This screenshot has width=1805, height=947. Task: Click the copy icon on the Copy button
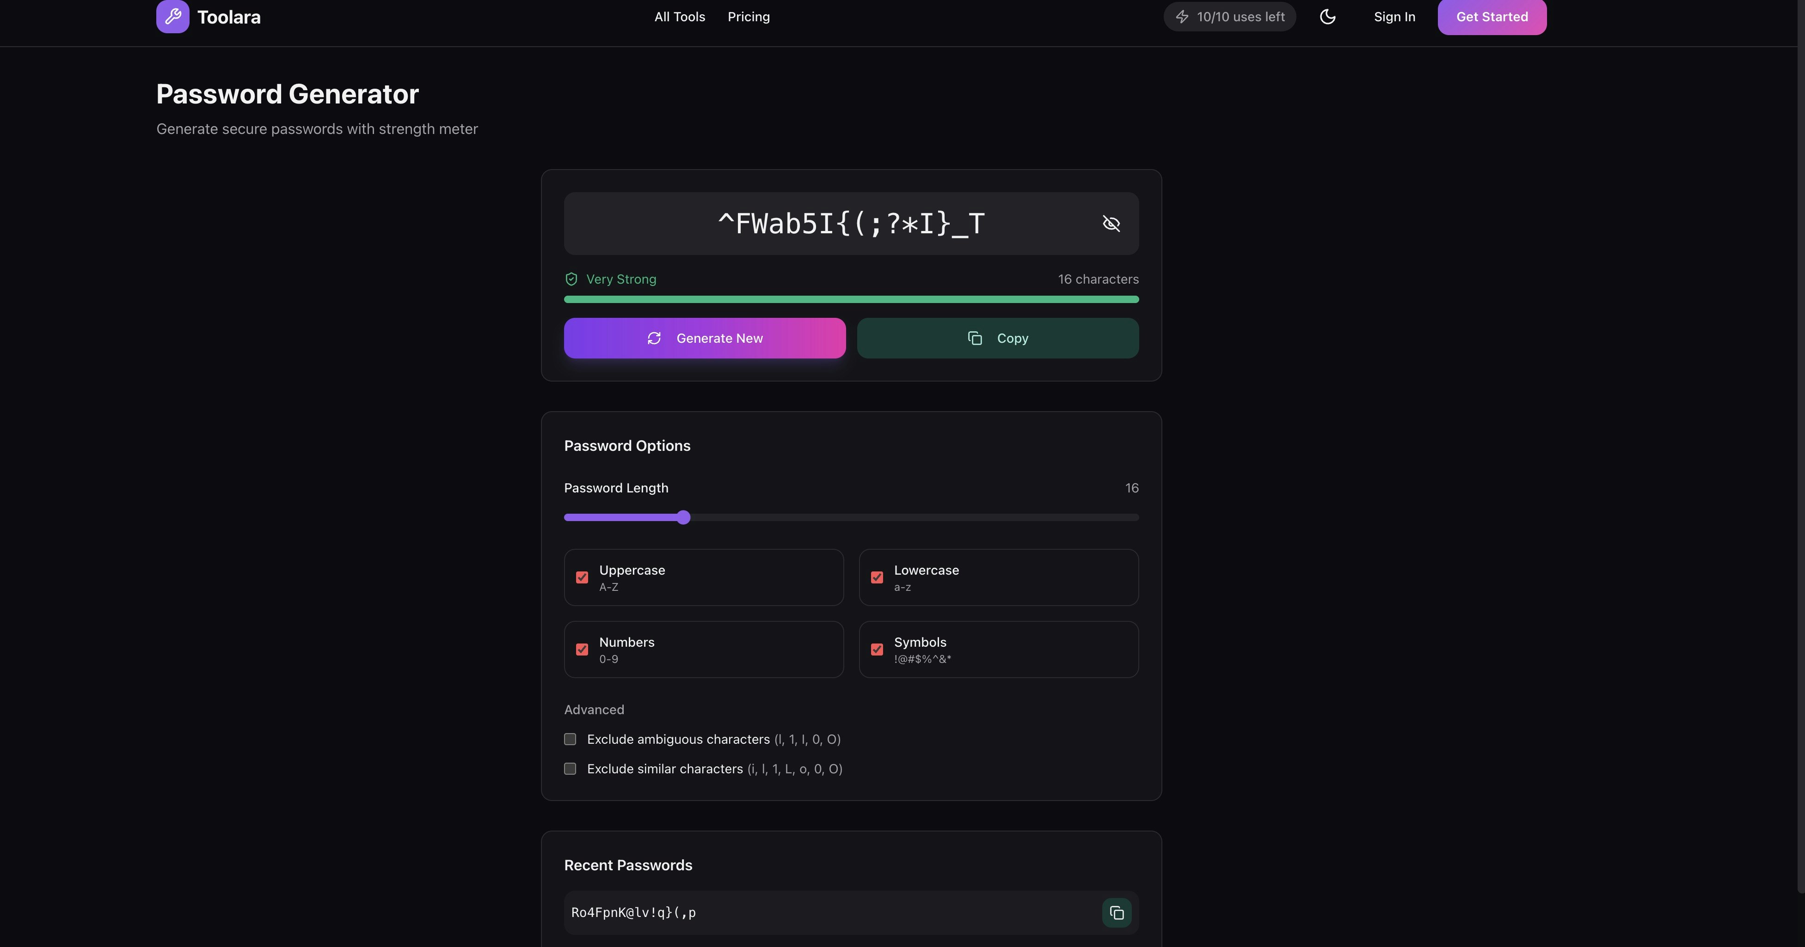click(975, 338)
